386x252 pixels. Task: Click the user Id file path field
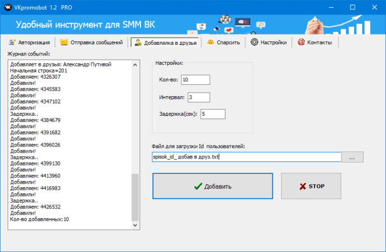247,157
